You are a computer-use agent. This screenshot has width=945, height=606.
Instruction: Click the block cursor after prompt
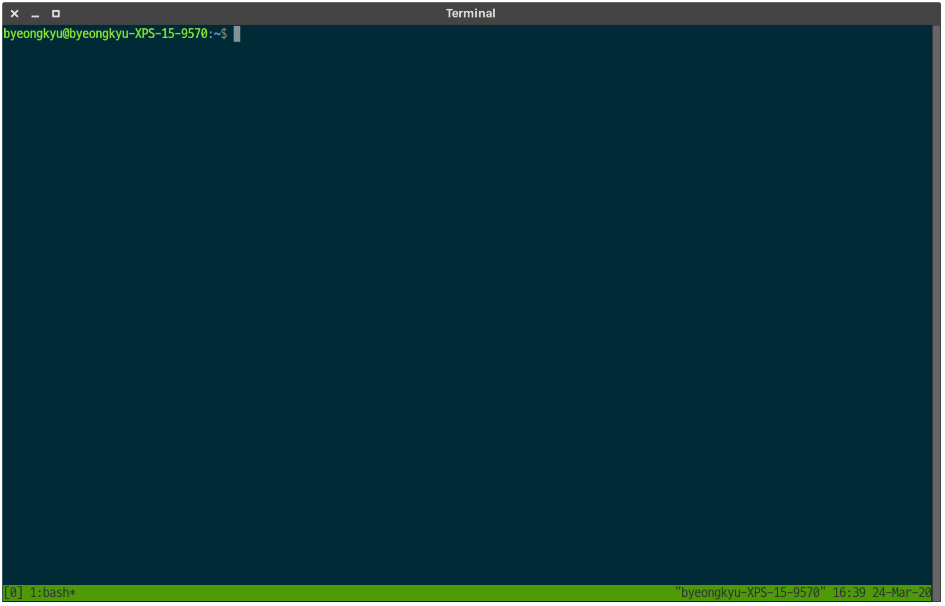tap(237, 34)
